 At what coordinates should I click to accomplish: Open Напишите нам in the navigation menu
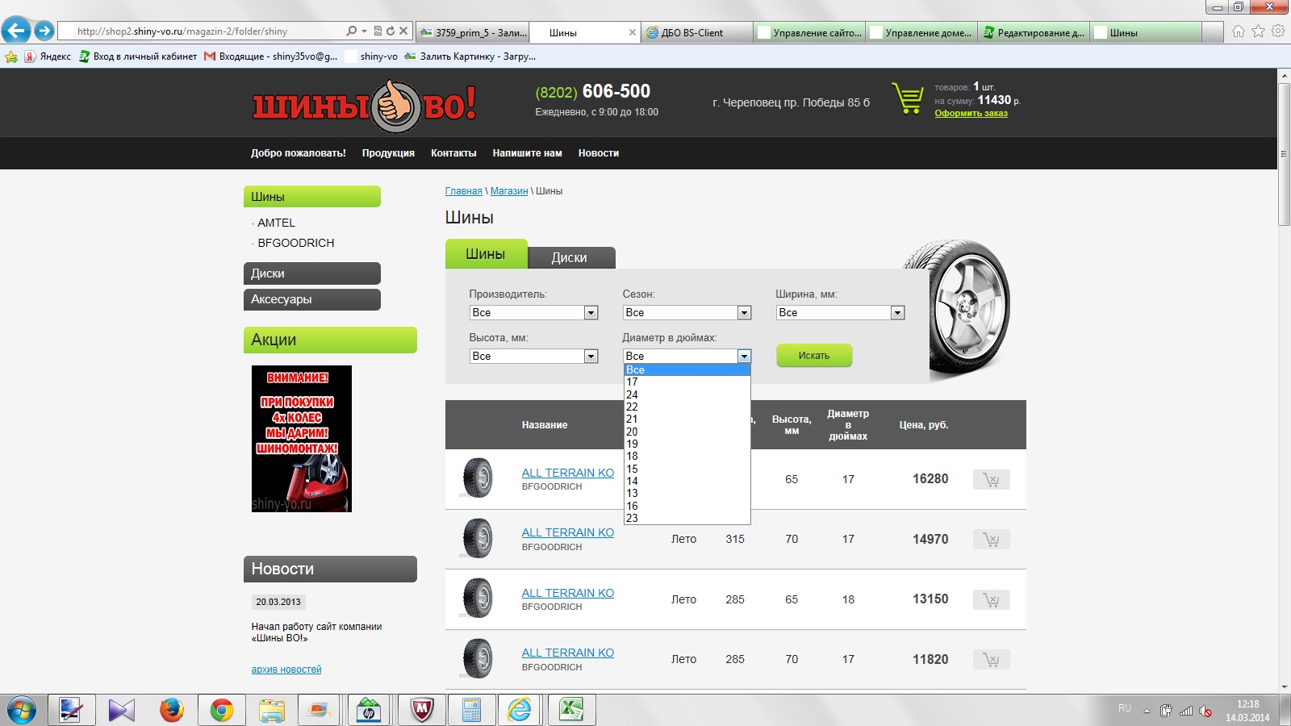pyautogui.click(x=528, y=153)
